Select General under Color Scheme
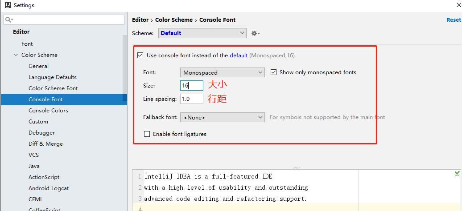 (39, 66)
